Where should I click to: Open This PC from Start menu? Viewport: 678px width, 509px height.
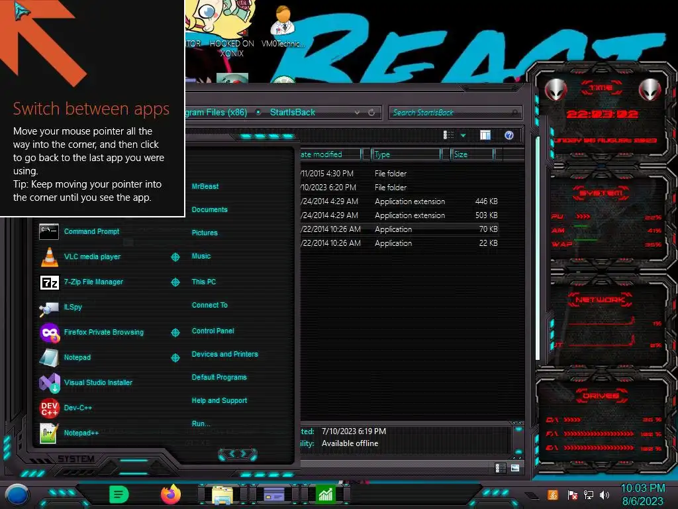click(x=204, y=282)
